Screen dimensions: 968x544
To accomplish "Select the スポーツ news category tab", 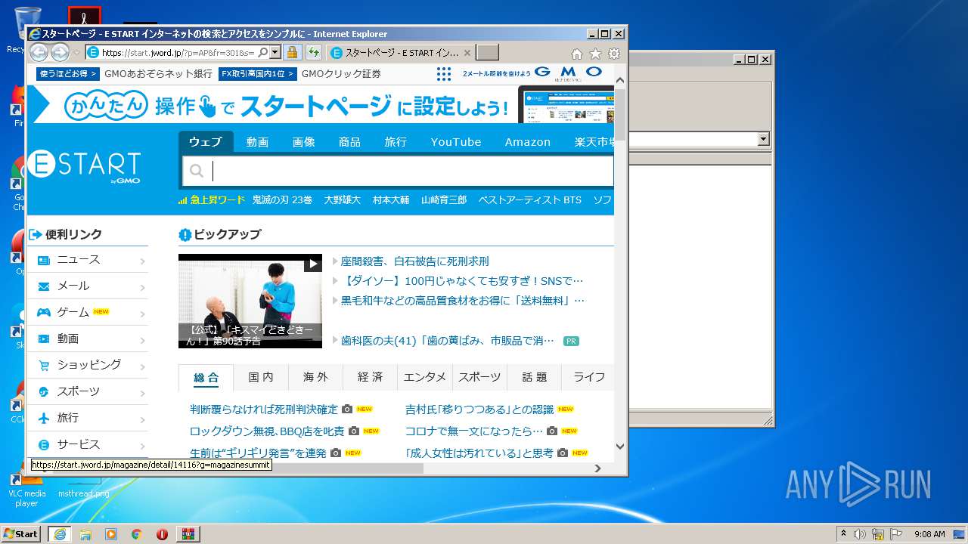I will pyautogui.click(x=479, y=377).
